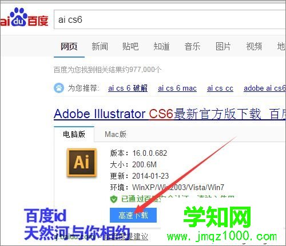Switch to the 贴吧 tab
286x246 pixels.
point(130,46)
